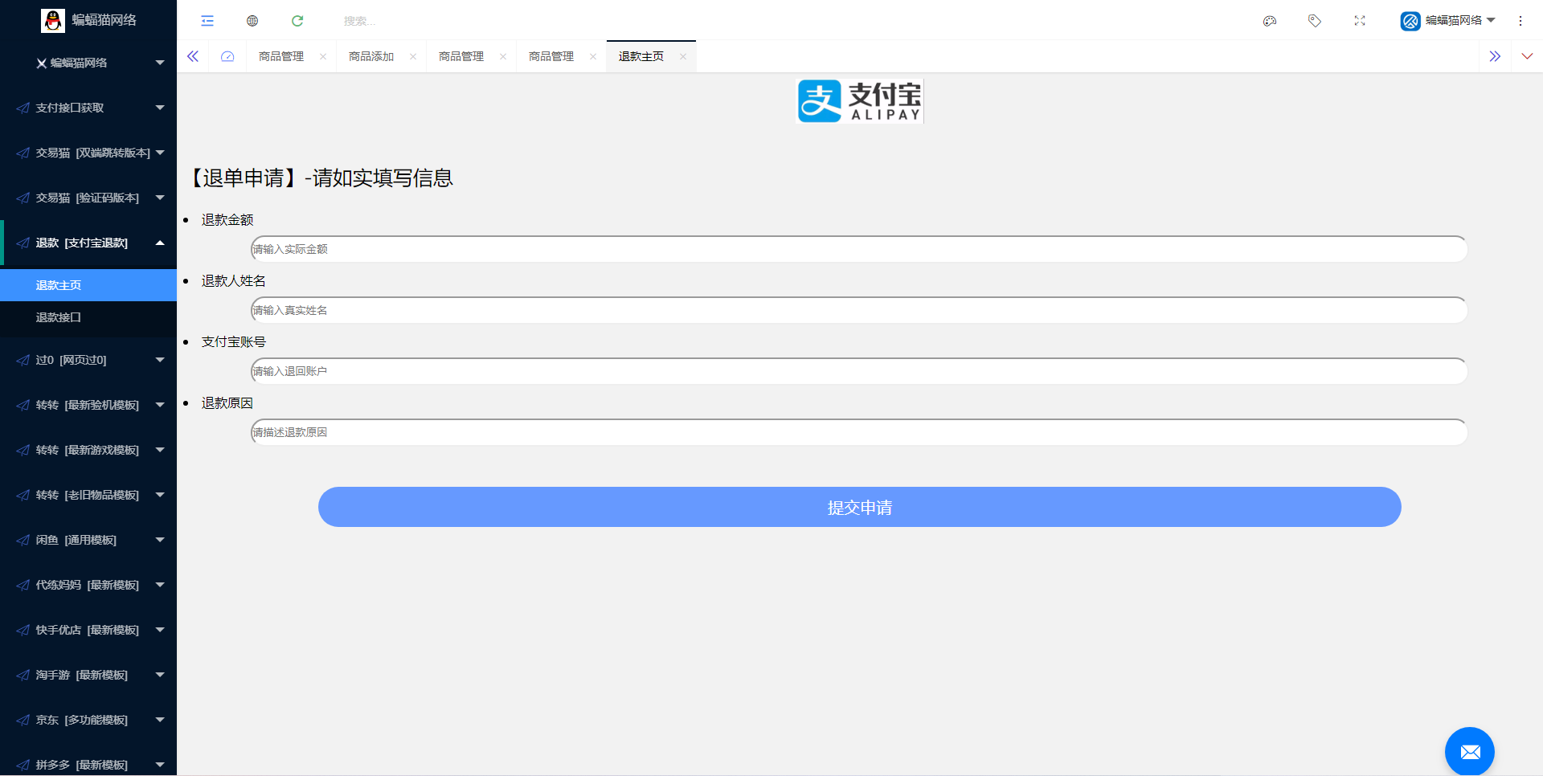Focus the 退款金额 input field
The height and width of the screenshot is (776, 1543).
[859, 249]
